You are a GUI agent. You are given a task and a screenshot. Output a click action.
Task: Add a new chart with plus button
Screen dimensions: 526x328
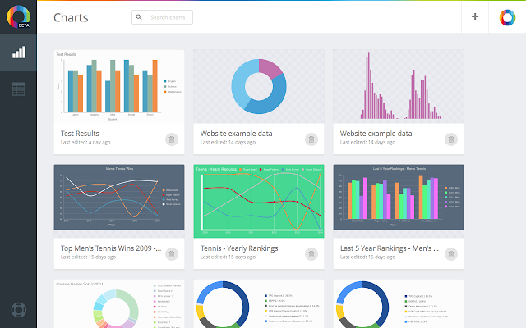coord(475,16)
